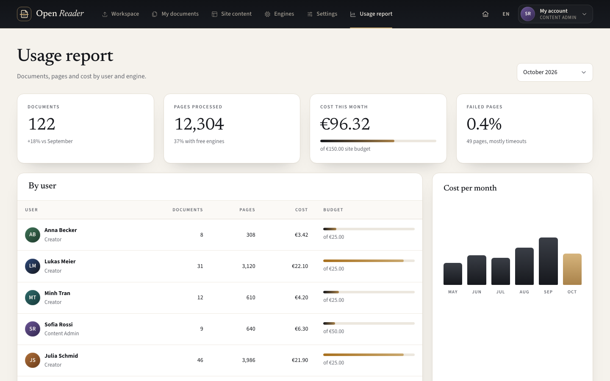
Task: Click the €96.32 cost this month figure
Action: coord(345,124)
